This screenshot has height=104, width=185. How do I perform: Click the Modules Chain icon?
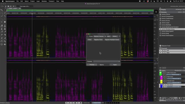pos(160,46)
